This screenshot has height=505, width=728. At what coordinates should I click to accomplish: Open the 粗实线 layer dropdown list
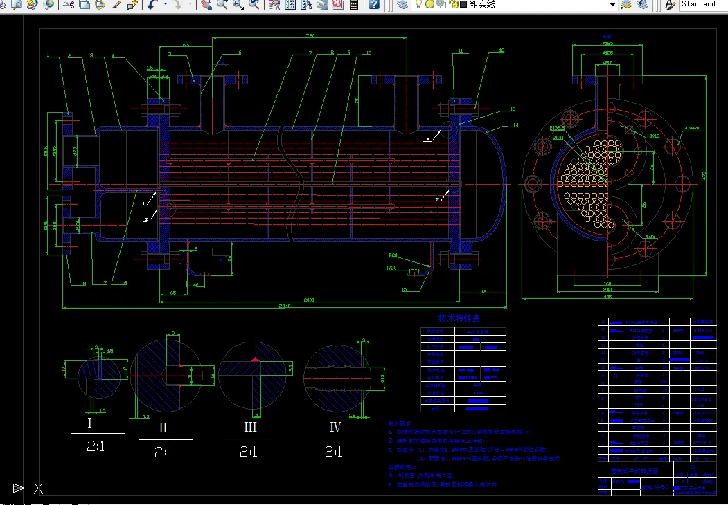612,5
